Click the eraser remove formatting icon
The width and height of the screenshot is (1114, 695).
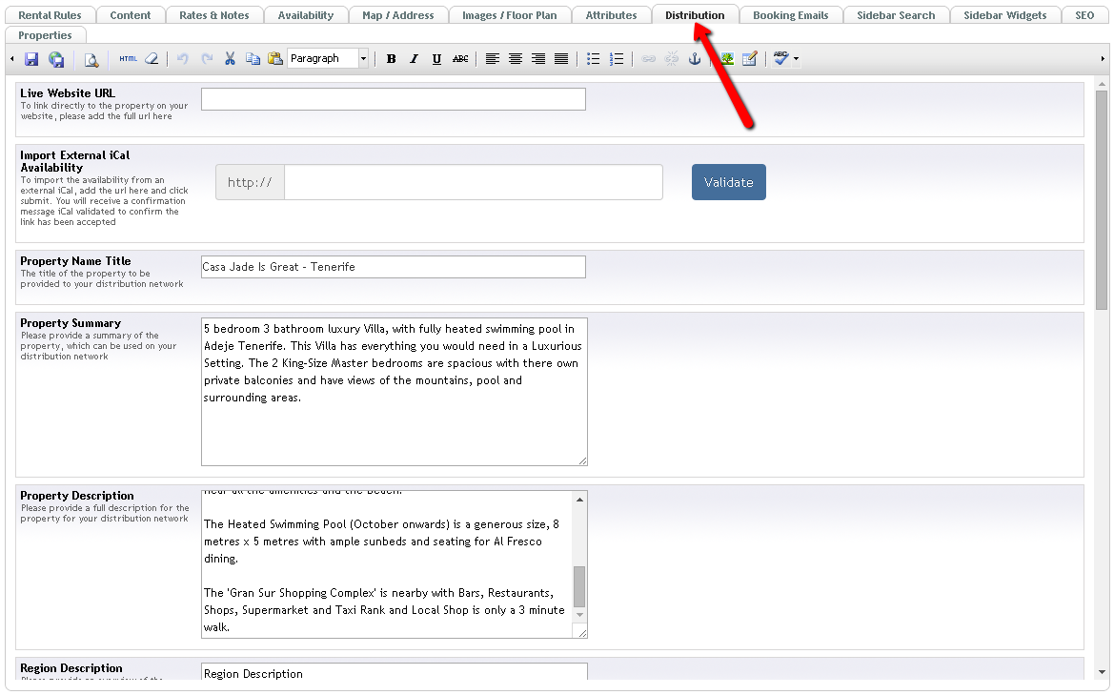152,59
